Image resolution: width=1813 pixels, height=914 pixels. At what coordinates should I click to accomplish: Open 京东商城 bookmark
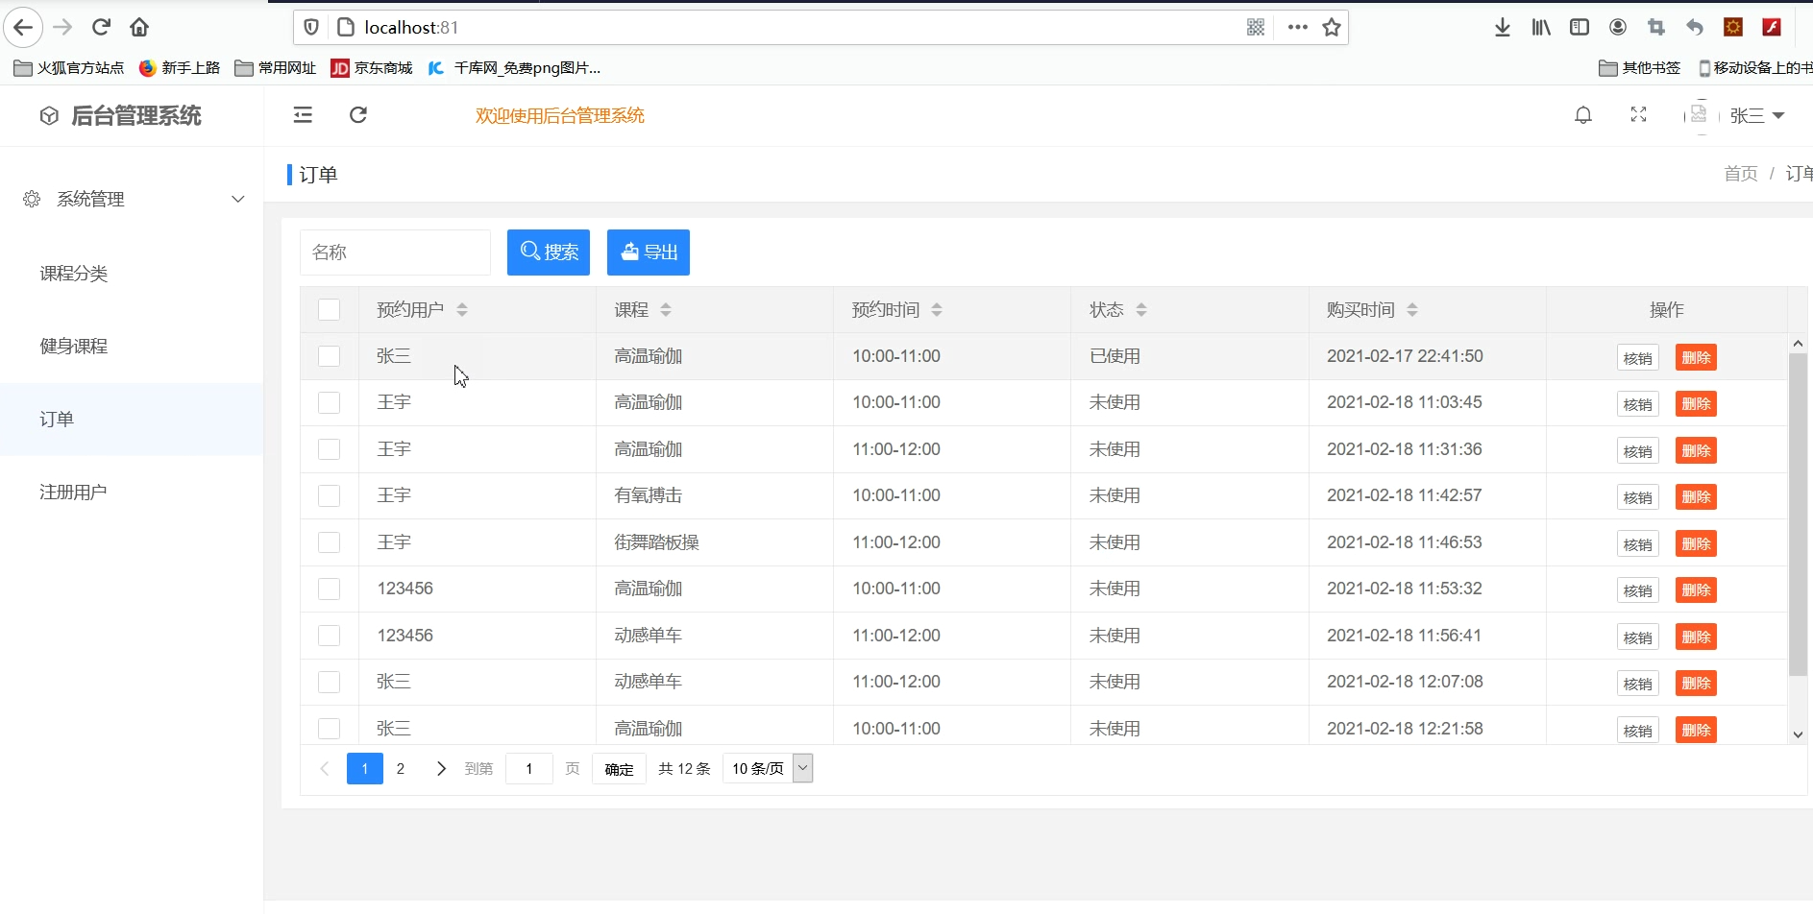[x=372, y=67]
